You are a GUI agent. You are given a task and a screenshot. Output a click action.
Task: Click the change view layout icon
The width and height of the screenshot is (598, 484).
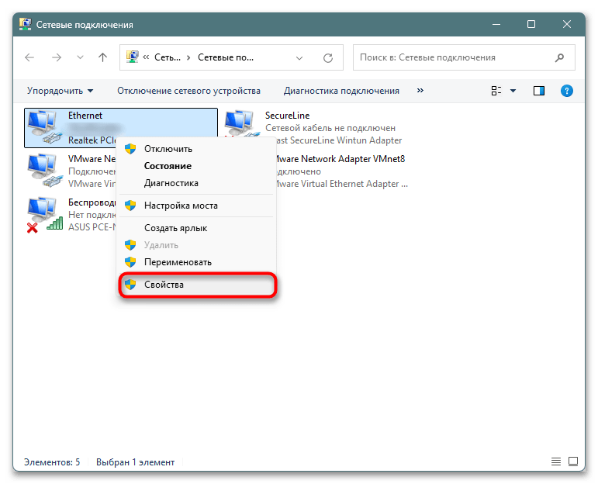(x=496, y=91)
